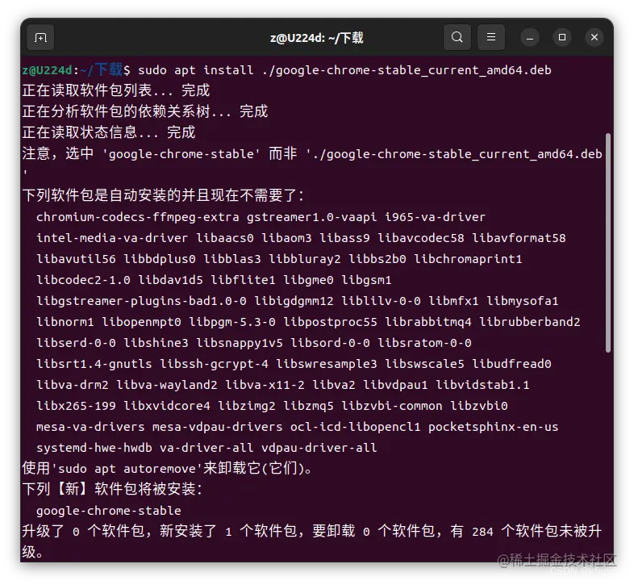Screen dimensions: 634x585
Task: Maximize the terminal window
Action: pos(562,37)
